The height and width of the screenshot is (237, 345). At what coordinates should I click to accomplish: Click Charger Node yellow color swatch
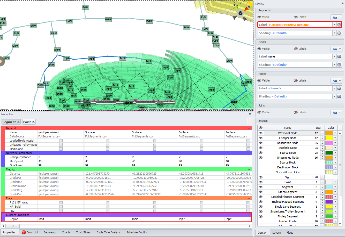point(329,138)
